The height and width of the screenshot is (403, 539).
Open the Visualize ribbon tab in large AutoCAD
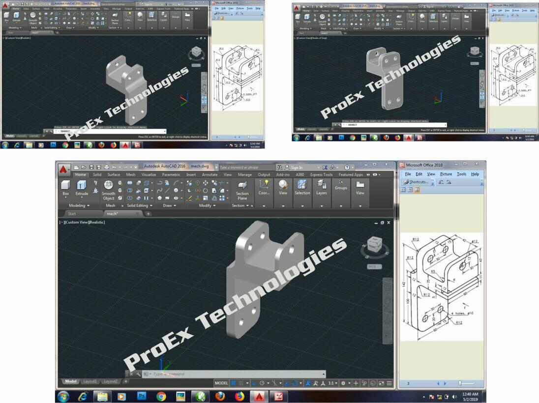(x=149, y=174)
